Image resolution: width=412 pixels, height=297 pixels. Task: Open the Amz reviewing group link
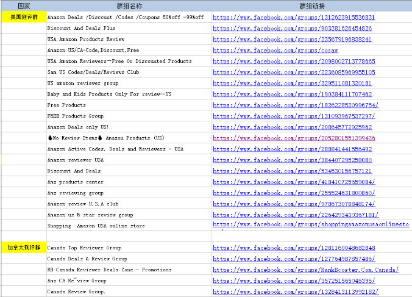point(294,193)
